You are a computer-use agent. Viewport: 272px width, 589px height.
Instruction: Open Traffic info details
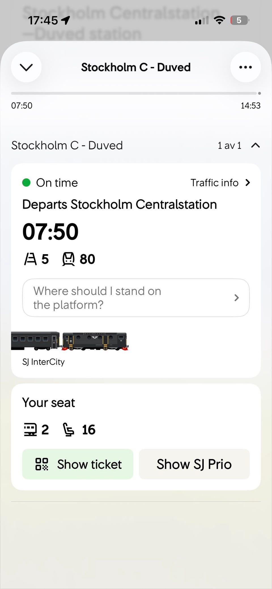coord(220,183)
